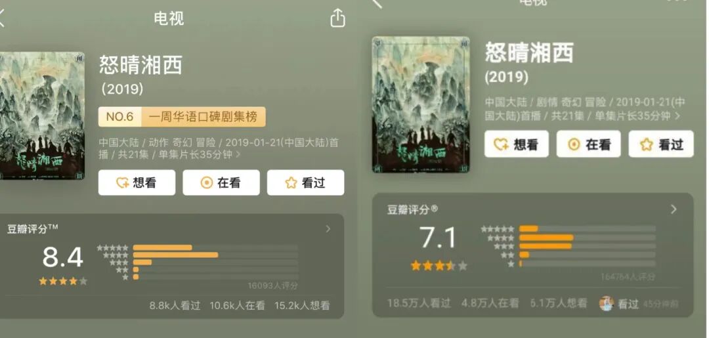Image resolution: width=709 pixels, height=338 pixels.
Task: Tap the 怒晴湘西 poster on left screen
Action: point(42,116)
